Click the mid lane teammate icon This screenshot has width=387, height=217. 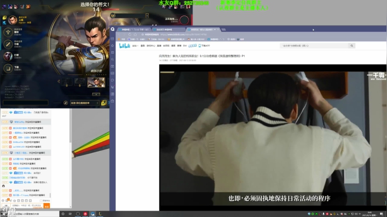tap(8, 44)
